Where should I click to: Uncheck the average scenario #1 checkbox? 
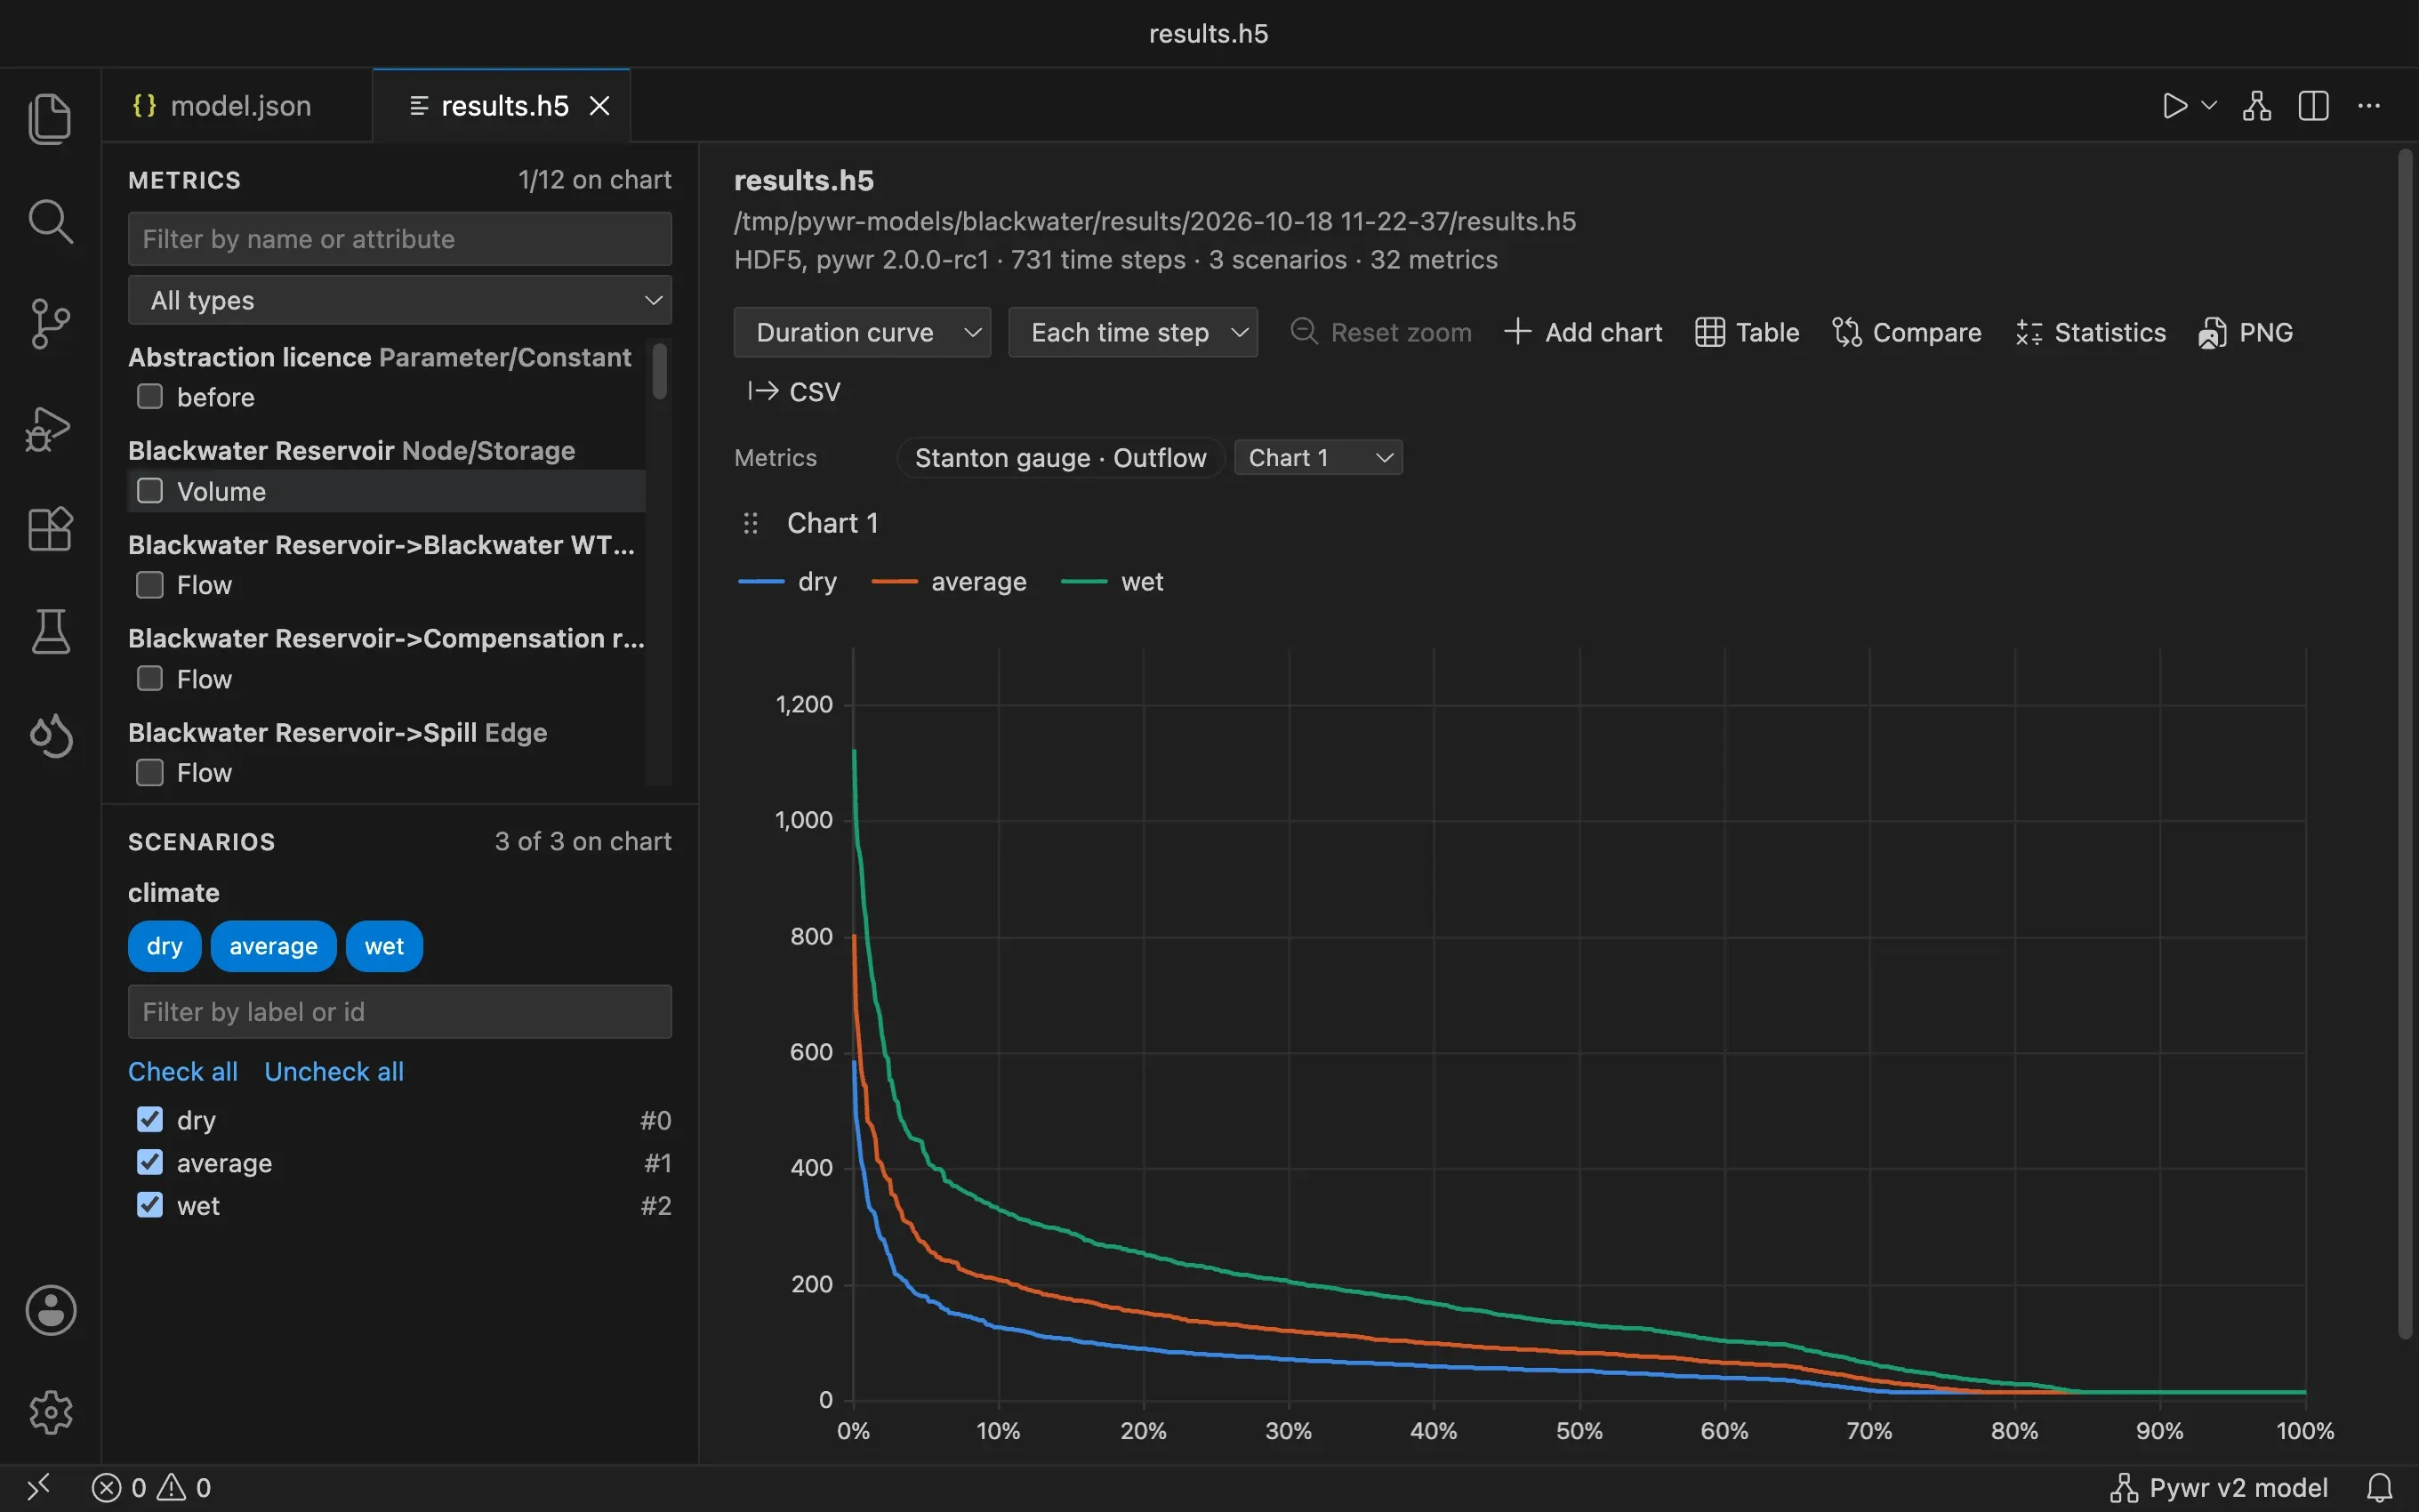(150, 1162)
